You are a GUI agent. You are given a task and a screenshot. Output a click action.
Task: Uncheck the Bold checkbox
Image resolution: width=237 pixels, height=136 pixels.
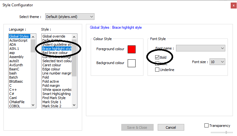(157, 57)
